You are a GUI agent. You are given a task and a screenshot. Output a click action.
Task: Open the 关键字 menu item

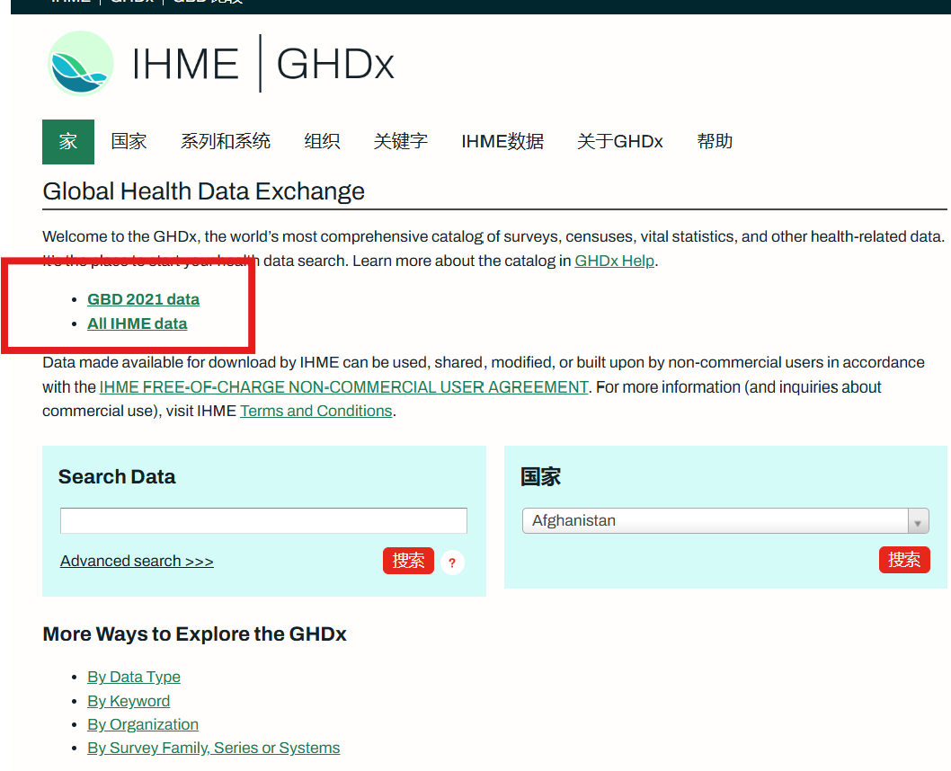click(400, 142)
